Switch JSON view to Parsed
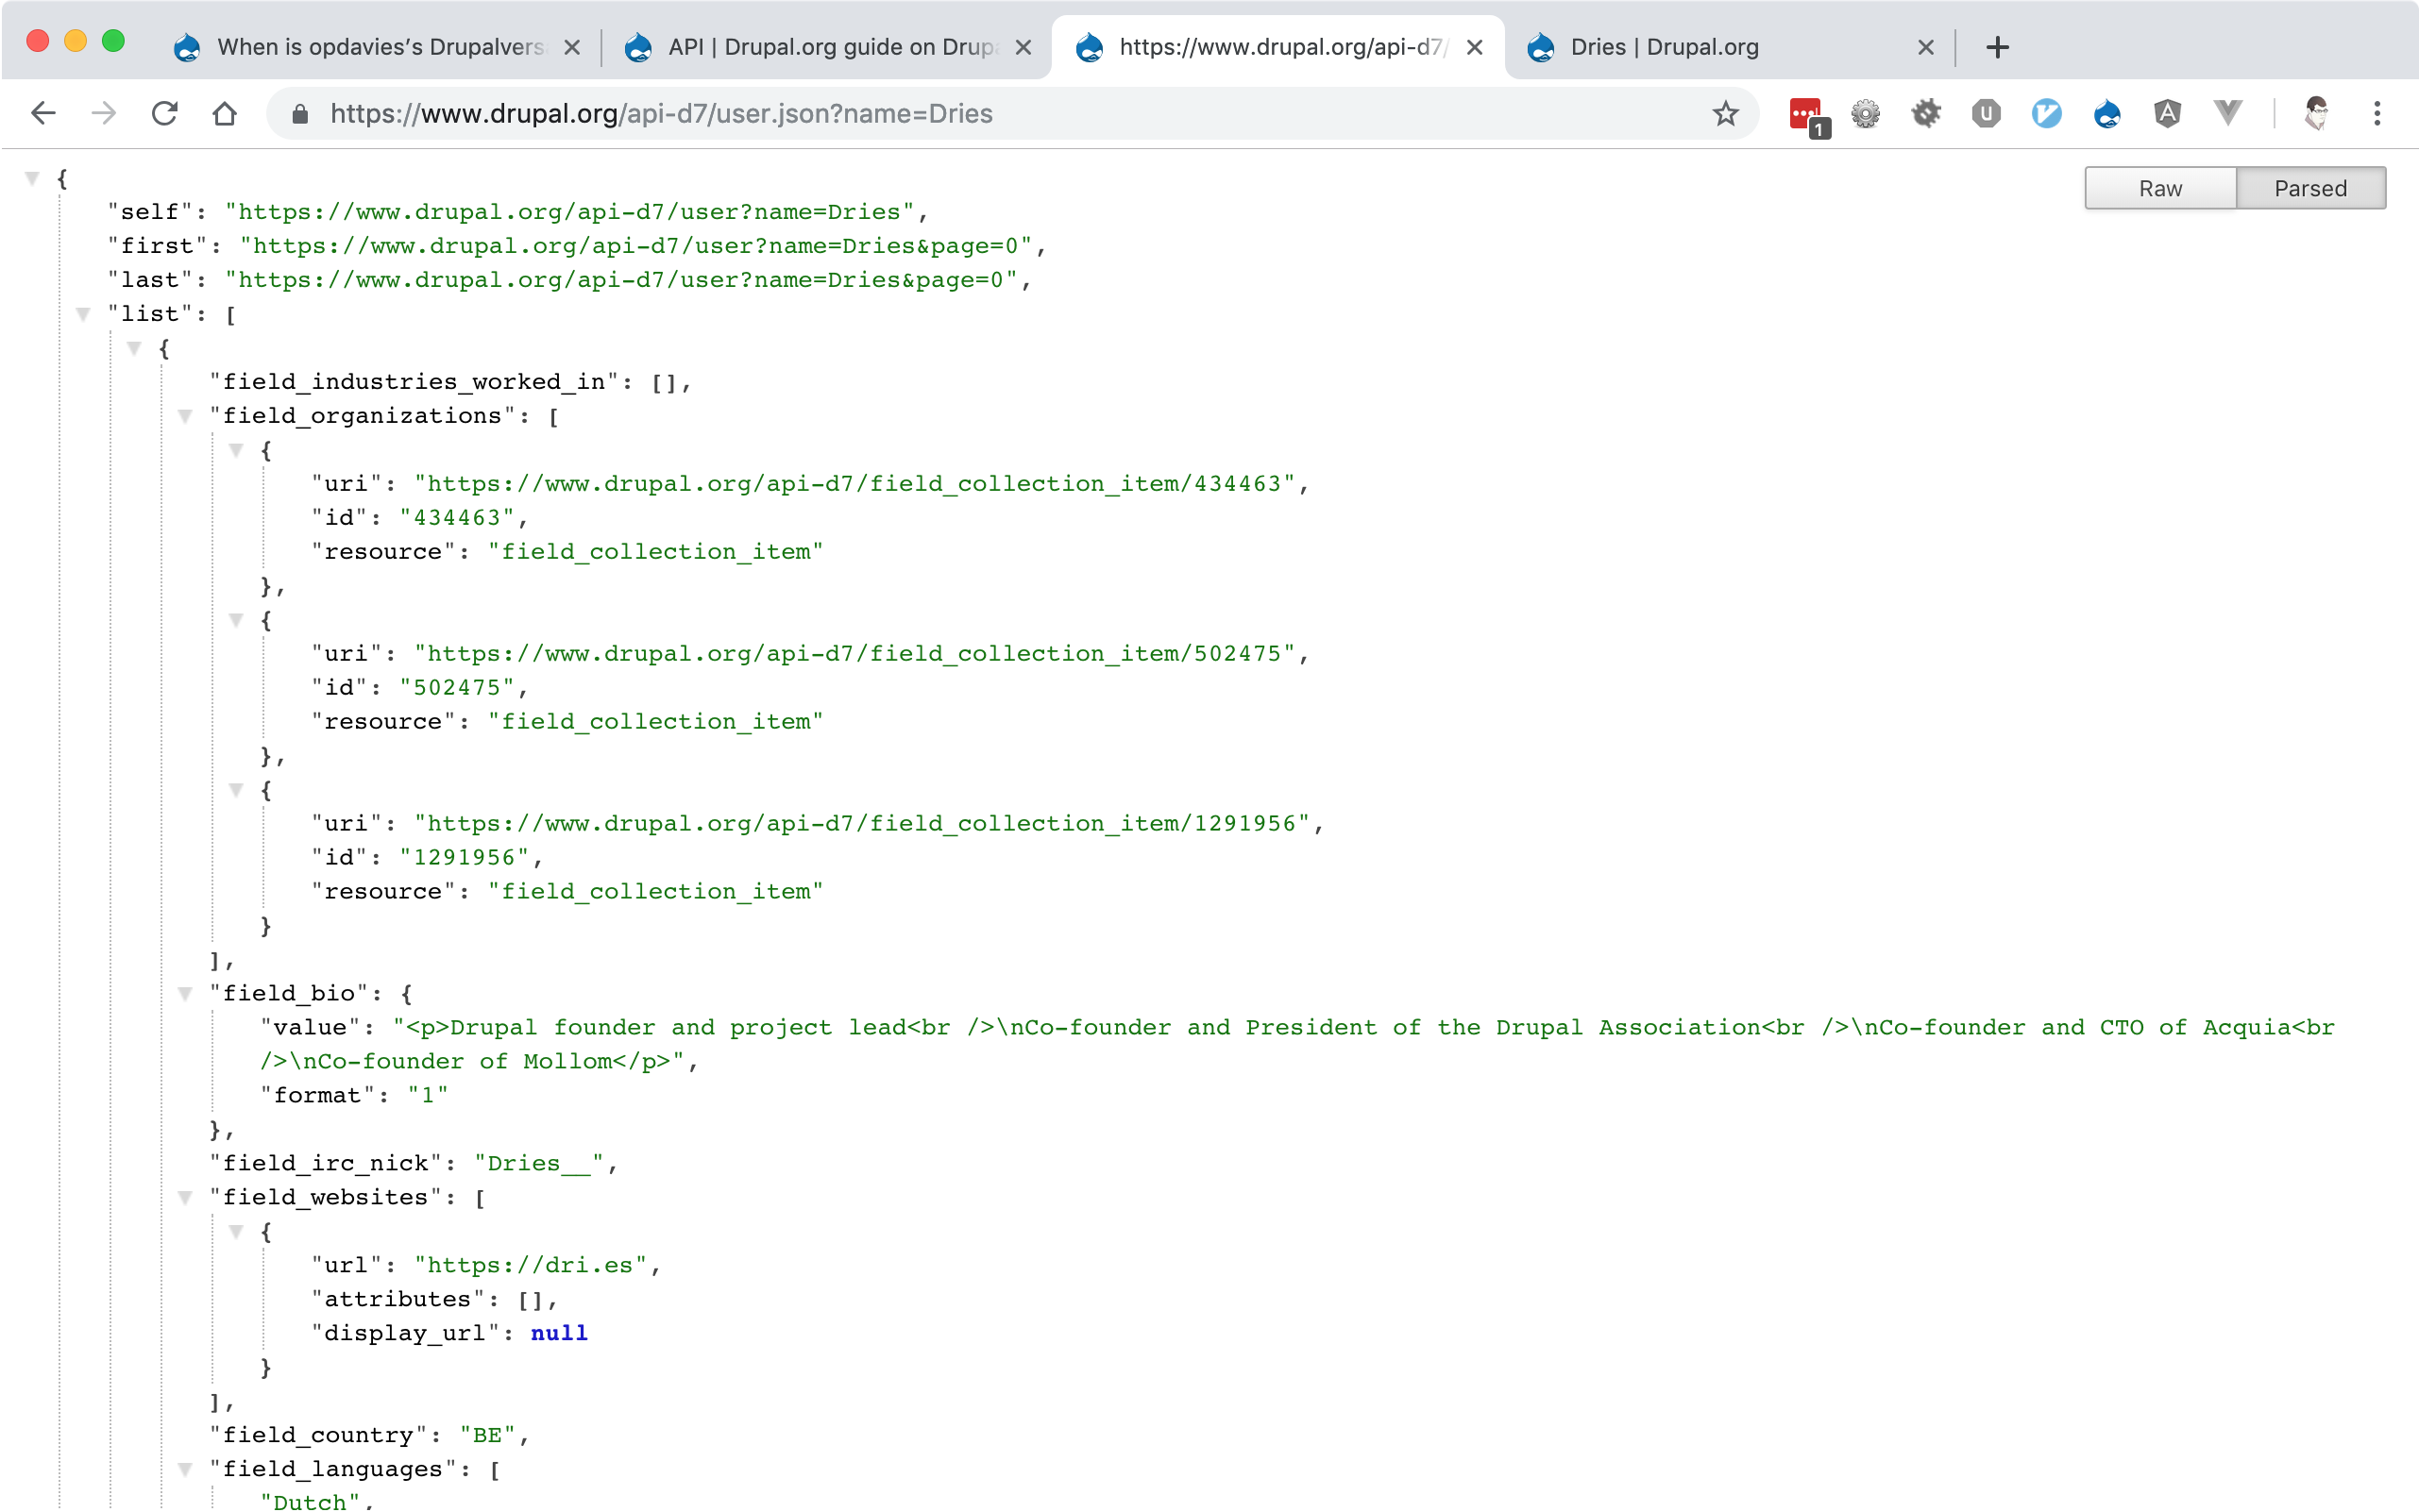 point(2310,188)
